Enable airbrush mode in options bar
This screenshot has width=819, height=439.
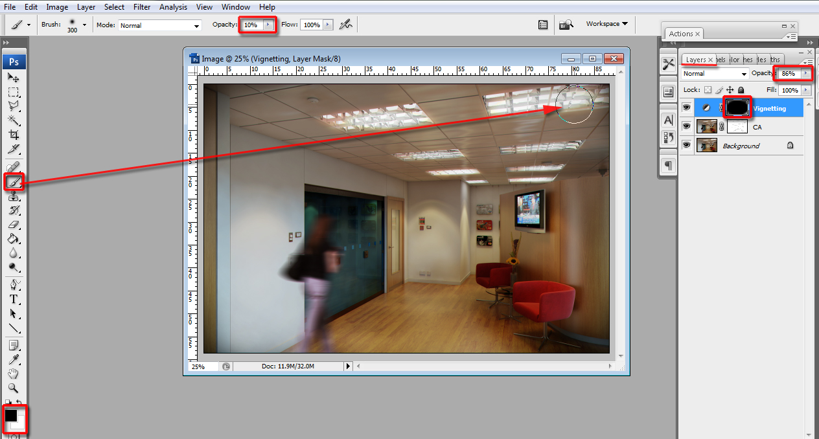pyautogui.click(x=347, y=25)
